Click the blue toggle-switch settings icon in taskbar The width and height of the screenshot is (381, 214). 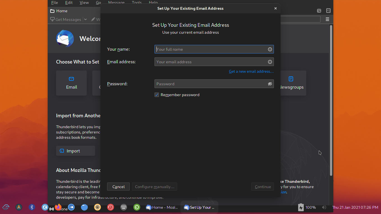tap(71, 207)
